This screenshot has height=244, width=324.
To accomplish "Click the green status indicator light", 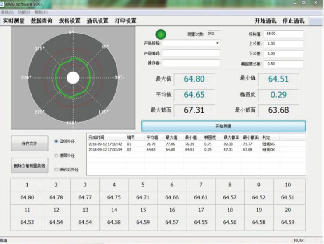I will (x=161, y=34).
